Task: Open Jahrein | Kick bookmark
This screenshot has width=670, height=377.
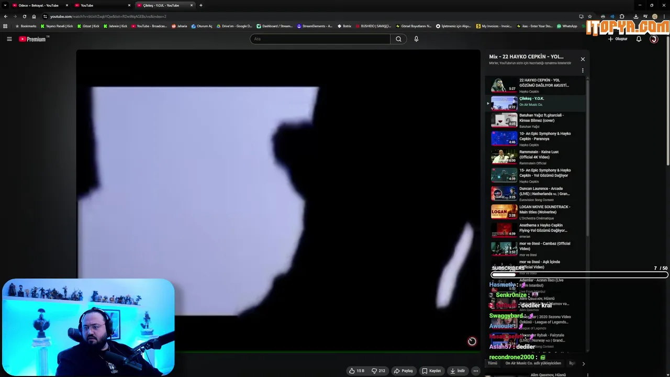Action: (x=116, y=26)
